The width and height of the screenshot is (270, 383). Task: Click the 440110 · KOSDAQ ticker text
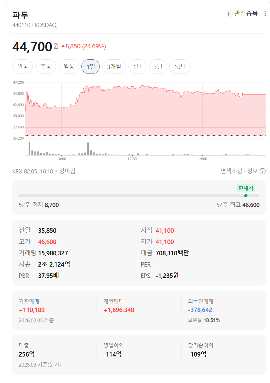[x=34, y=25]
